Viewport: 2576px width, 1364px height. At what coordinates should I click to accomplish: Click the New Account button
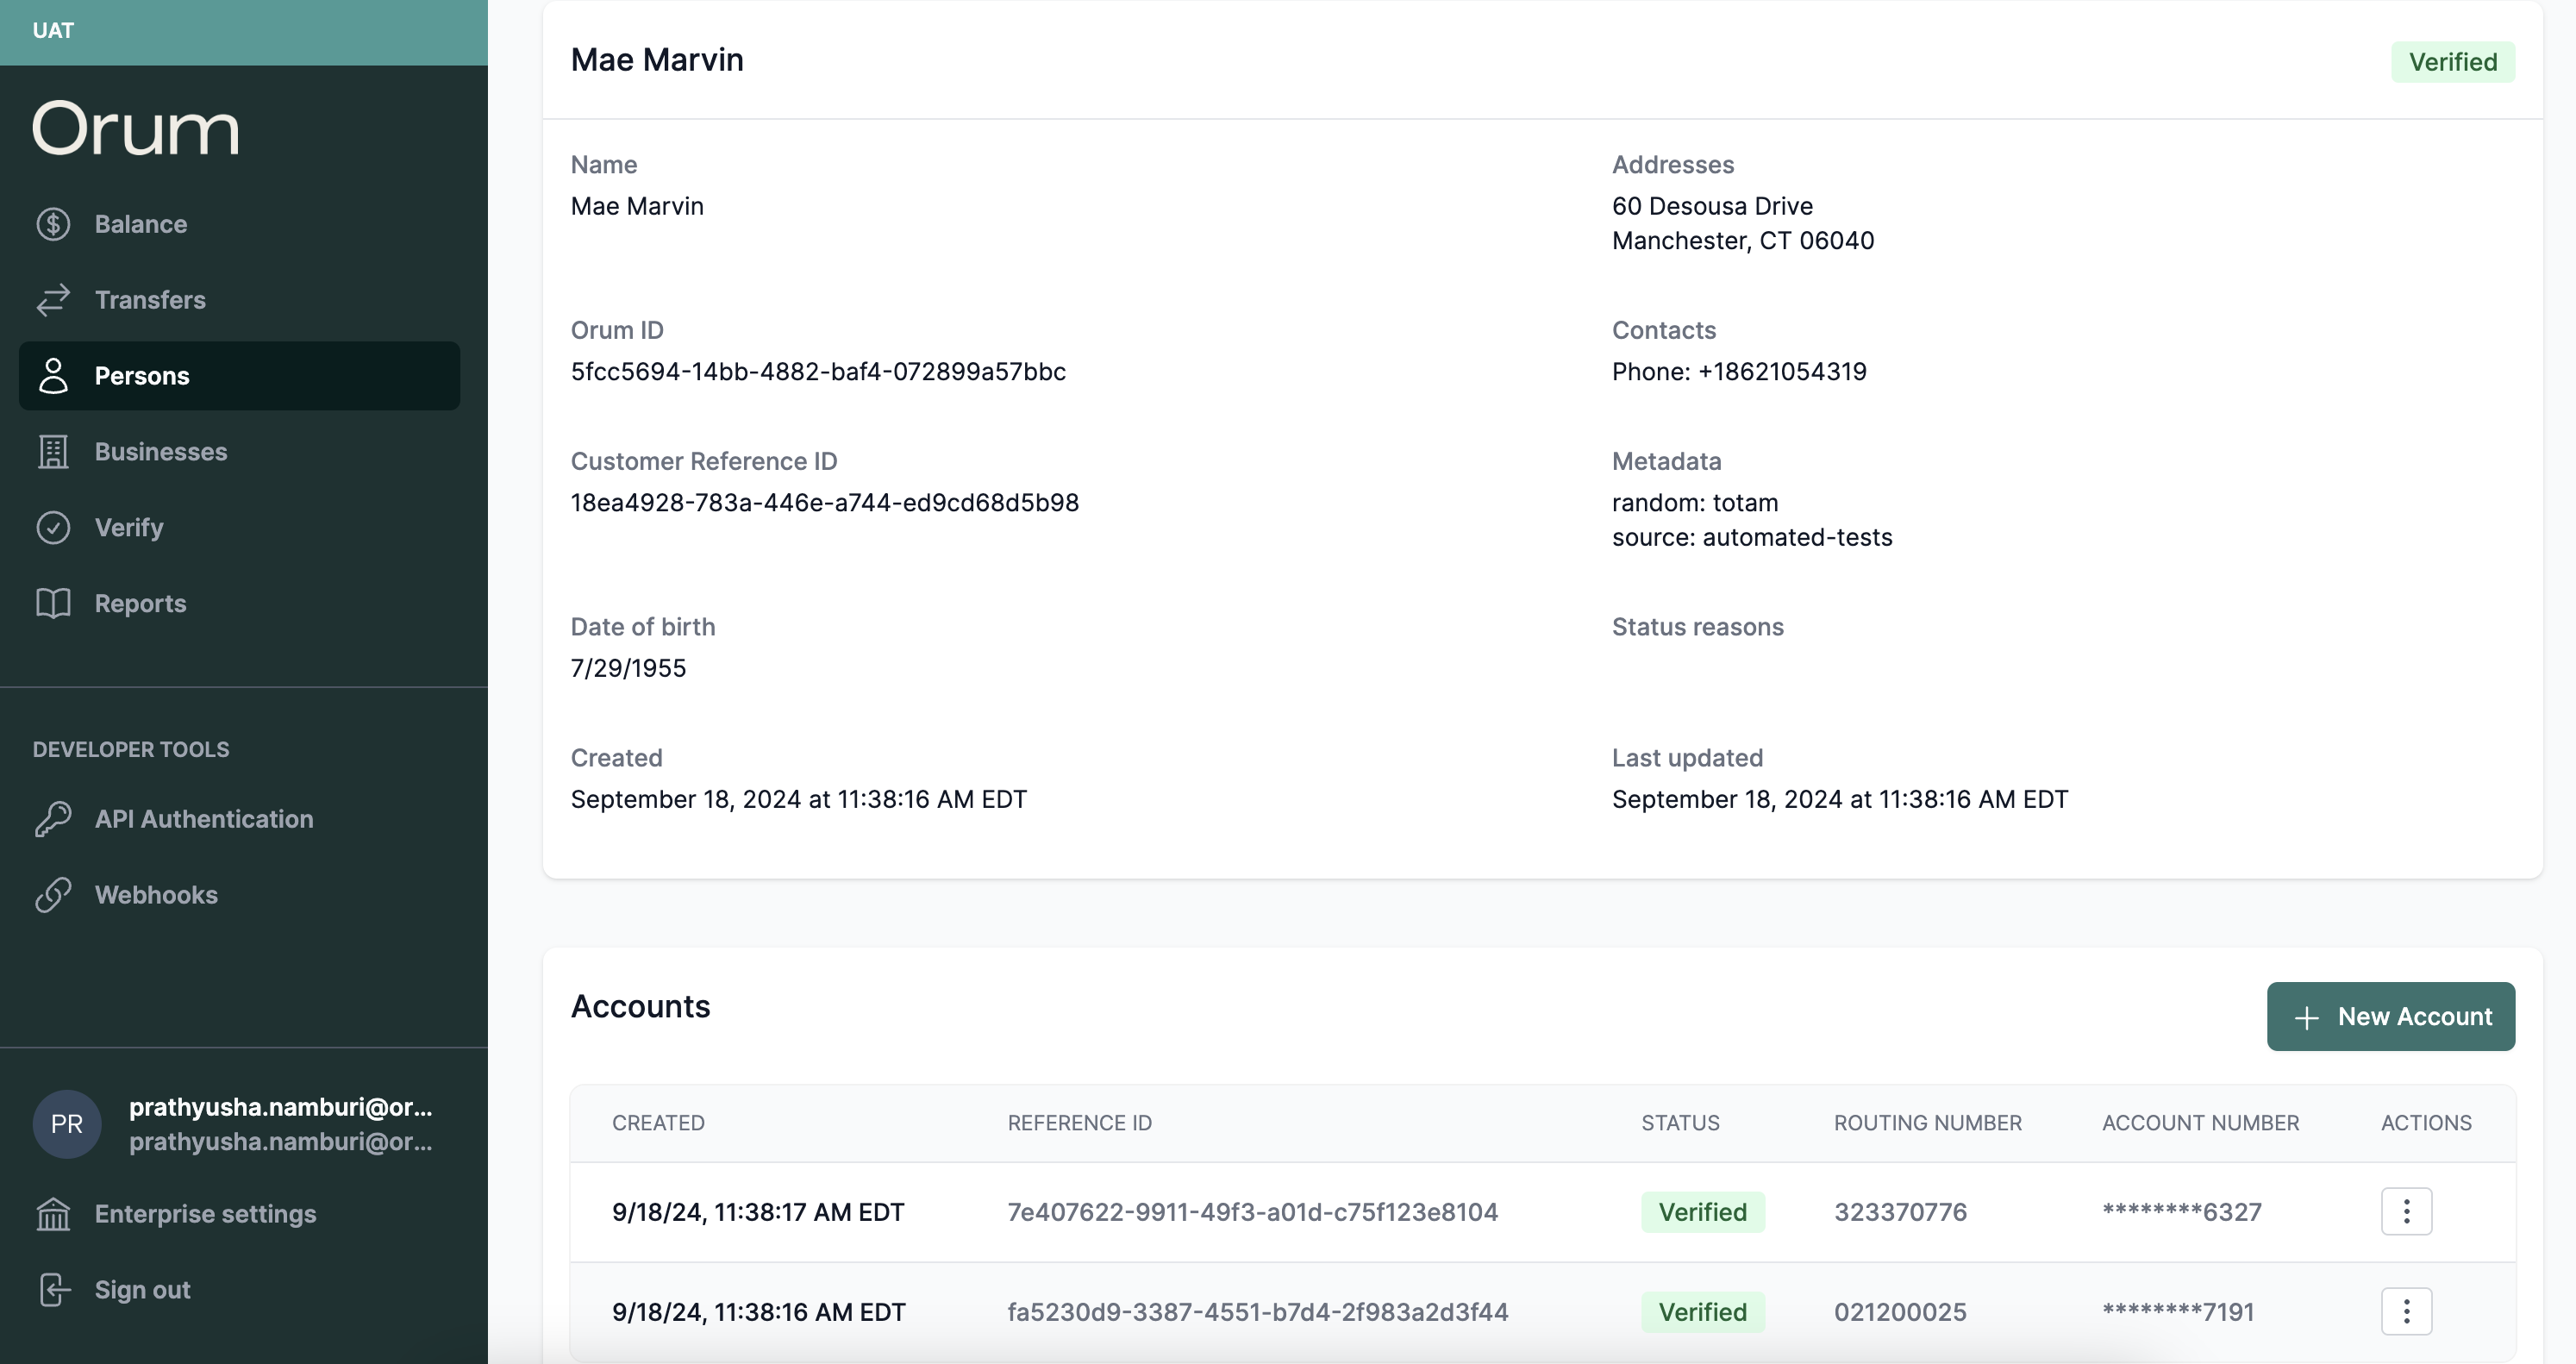coord(2390,1017)
